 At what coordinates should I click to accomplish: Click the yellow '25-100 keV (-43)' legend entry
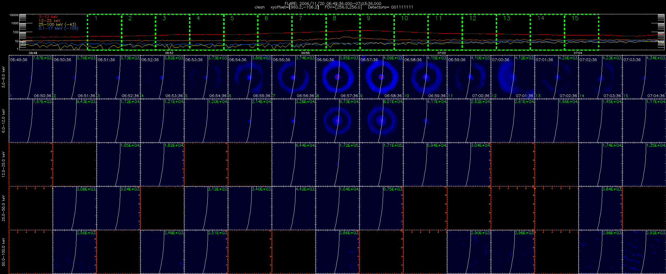click(x=57, y=24)
